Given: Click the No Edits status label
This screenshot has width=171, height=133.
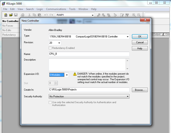Looking at the screenshot, I should click(7, 30).
